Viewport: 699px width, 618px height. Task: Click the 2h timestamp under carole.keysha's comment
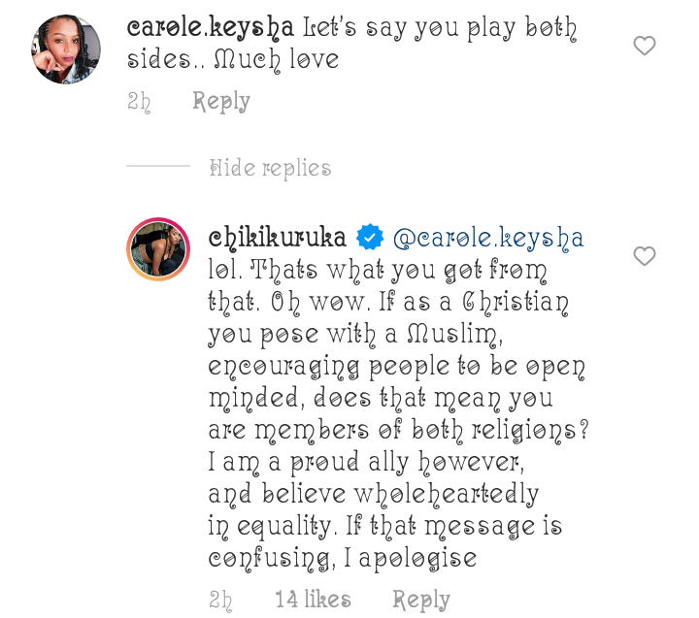point(139,102)
